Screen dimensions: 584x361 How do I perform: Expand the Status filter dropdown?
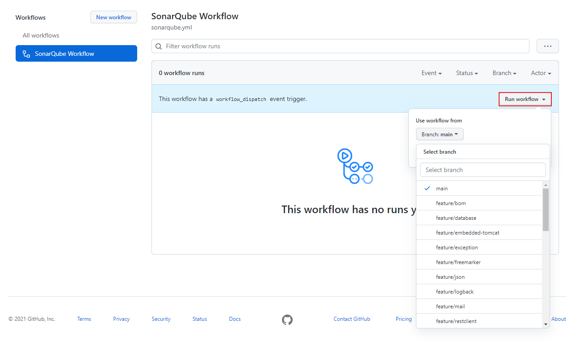[x=466, y=73]
